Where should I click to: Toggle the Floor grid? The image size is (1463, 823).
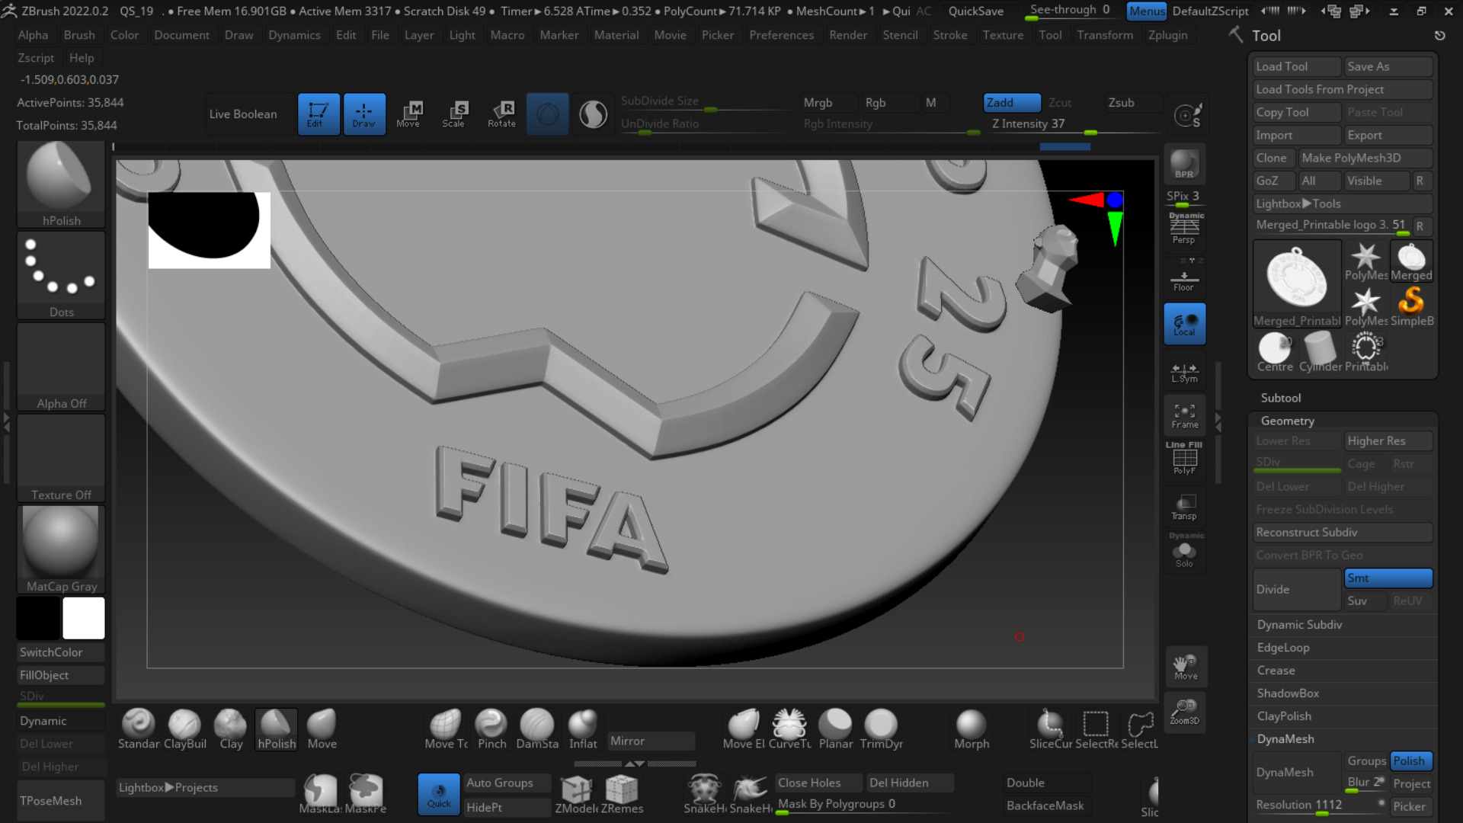1184,276
